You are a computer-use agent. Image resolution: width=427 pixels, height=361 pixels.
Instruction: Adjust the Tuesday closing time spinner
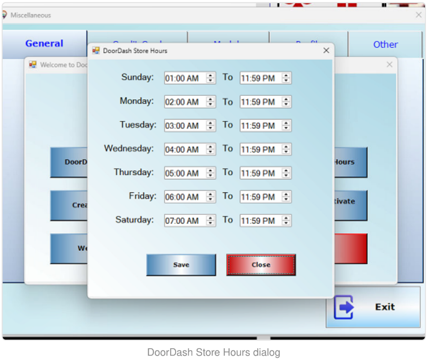coord(286,125)
